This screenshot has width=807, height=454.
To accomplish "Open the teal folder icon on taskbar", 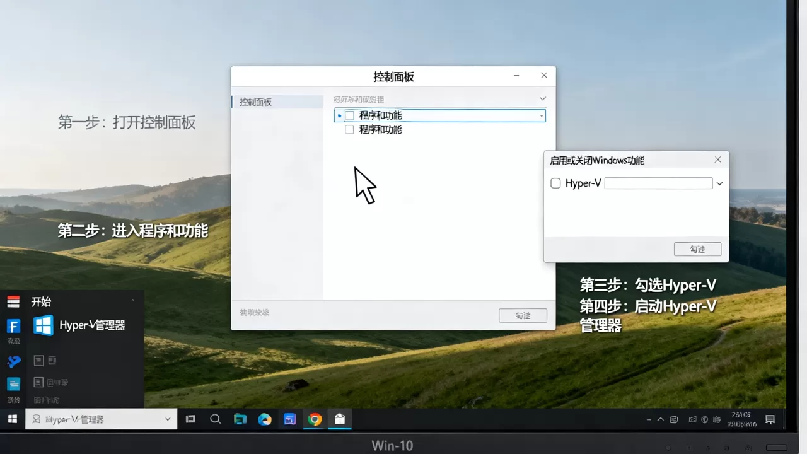I will (240, 419).
